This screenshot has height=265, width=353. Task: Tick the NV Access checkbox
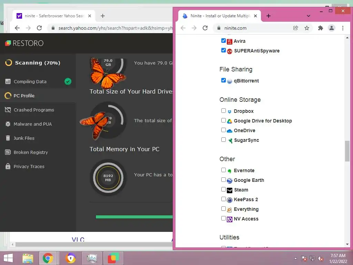(223, 218)
